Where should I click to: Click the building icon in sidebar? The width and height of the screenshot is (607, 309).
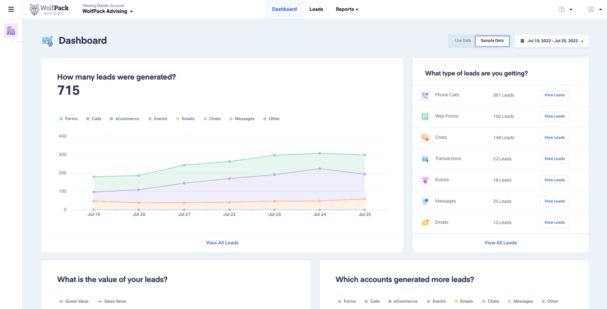pos(11,30)
